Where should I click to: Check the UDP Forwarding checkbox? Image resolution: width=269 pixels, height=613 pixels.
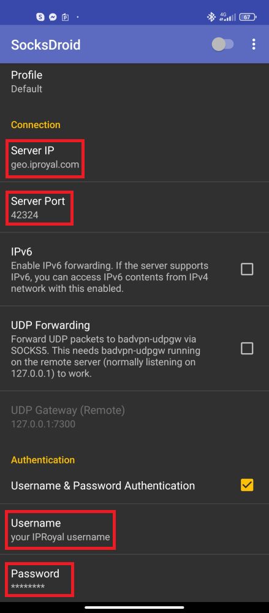pyautogui.click(x=247, y=348)
